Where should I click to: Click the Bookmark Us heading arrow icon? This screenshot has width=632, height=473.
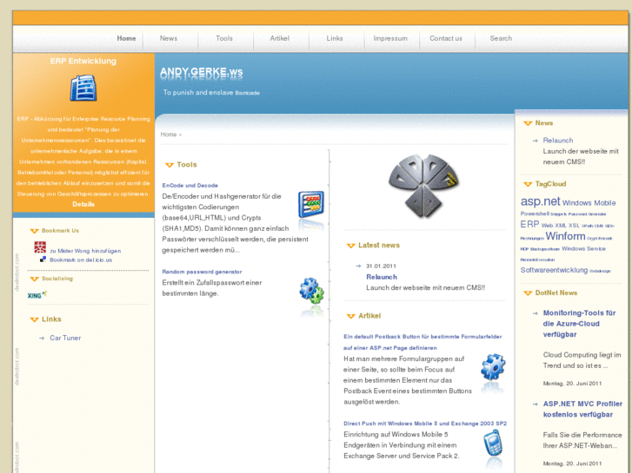(x=34, y=231)
